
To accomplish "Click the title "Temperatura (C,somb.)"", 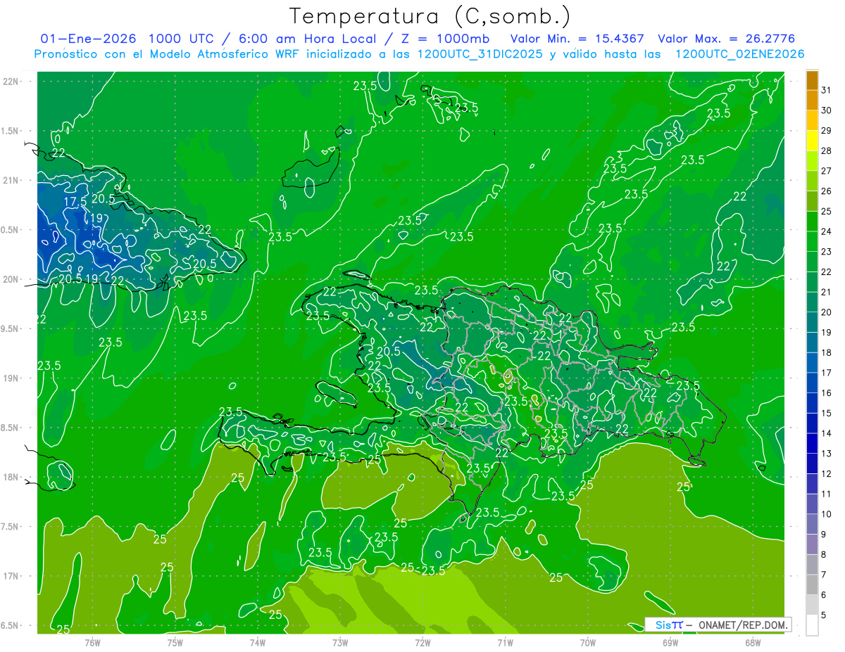I will coord(430,17).
